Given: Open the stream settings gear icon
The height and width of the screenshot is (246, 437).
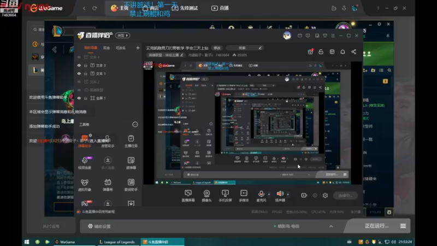Looking at the screenshot, I should point(325,195).
